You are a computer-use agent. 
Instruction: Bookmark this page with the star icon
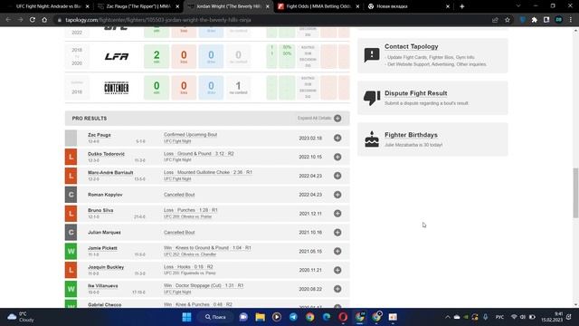pos(508,20)
